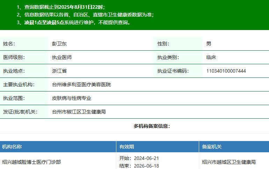The width and height of the screenshot is (269, 169).
Task: Select the hospital name 台州维多利亚医疗美容医院
Action: [81, 84]
